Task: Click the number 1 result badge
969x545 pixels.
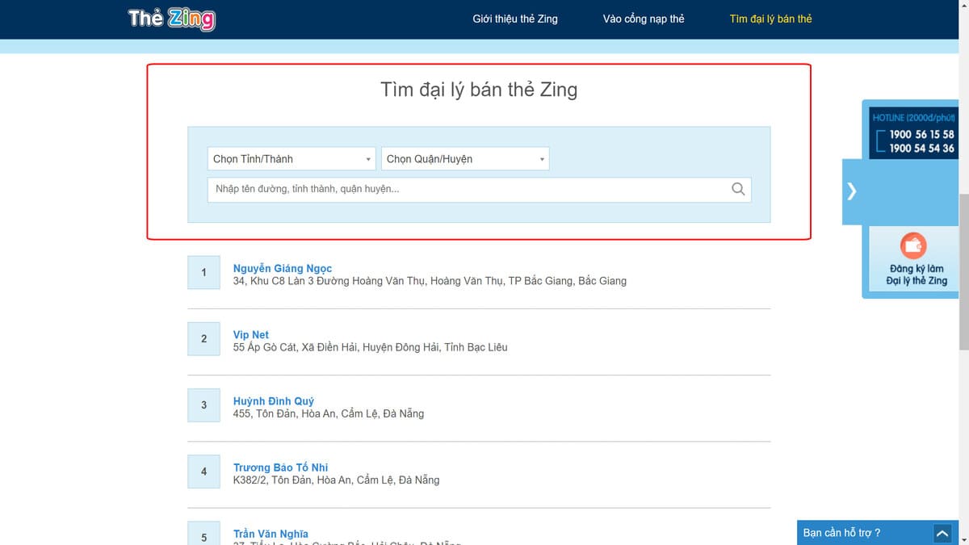Action: tap(203, 272)
